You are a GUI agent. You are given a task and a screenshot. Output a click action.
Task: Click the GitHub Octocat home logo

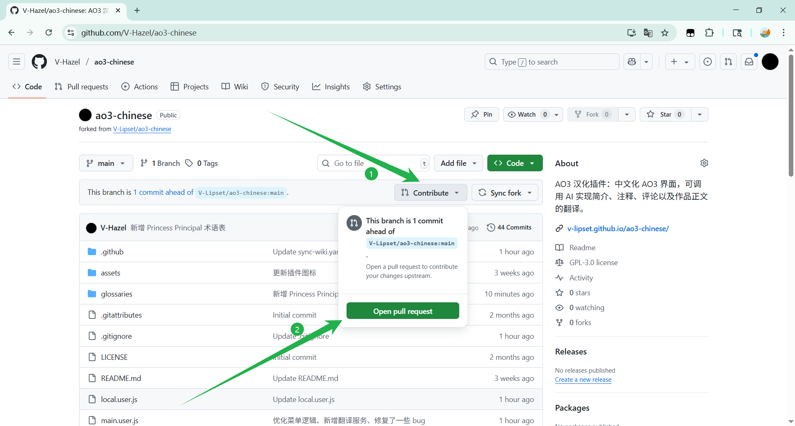coord(39,62)
